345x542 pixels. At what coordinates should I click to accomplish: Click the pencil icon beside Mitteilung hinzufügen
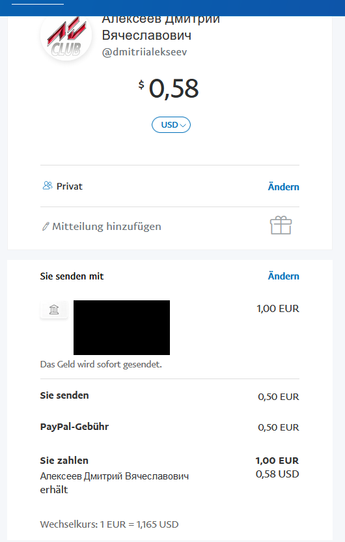click(x=45, y=227)
